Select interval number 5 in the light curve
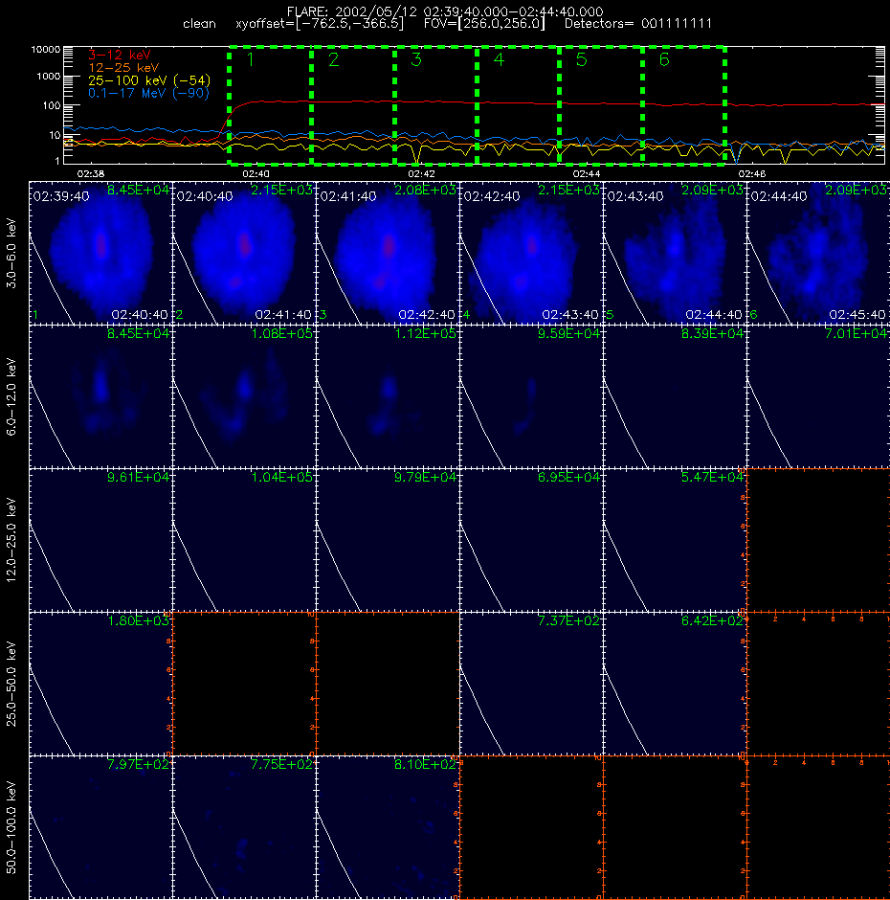Image resolution: width=890 pixels, height=900 pixels. point(581,59)
